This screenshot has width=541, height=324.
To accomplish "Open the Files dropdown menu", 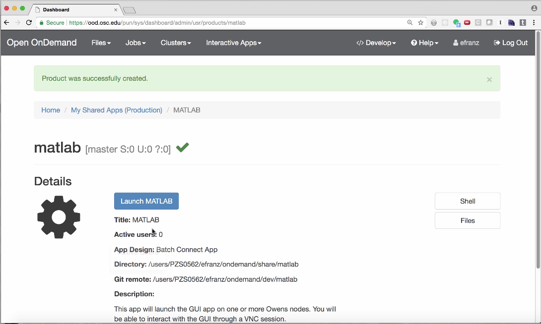I will pos(101,43).
